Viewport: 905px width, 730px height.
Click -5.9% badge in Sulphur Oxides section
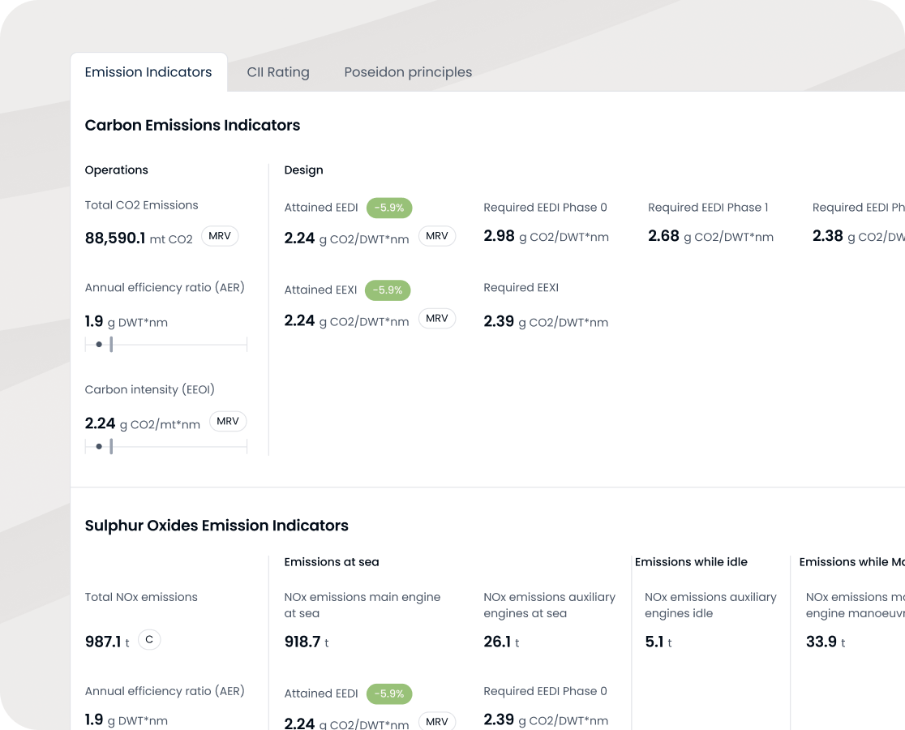389,694
